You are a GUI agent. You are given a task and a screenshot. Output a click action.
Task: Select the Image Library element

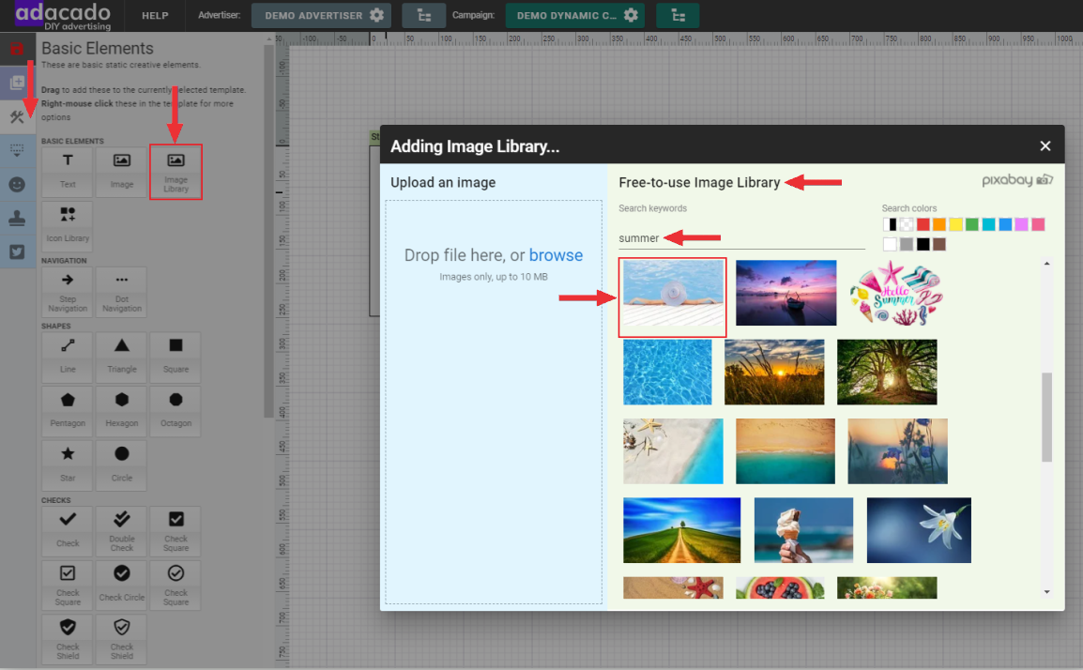[176, 172]
